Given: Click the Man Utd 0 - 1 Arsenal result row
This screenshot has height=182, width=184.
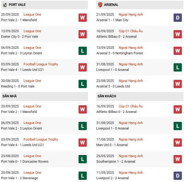Looking at the screenshot, I should coord(140,142).
